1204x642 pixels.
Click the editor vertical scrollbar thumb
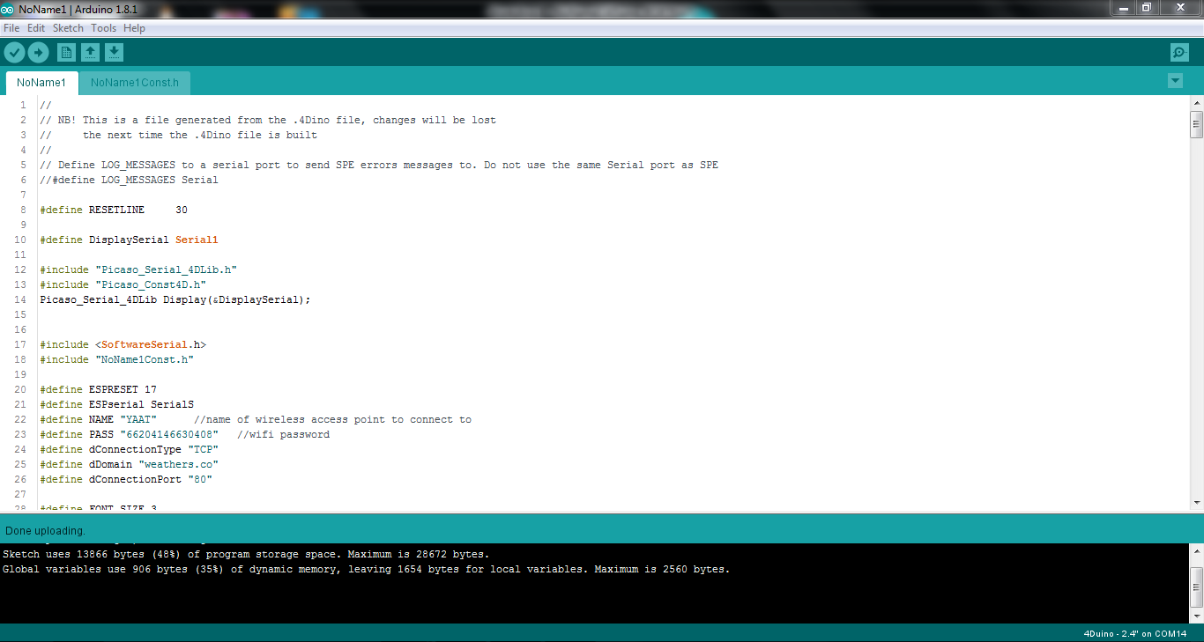pyautogui.click(x=1196, y=124)
